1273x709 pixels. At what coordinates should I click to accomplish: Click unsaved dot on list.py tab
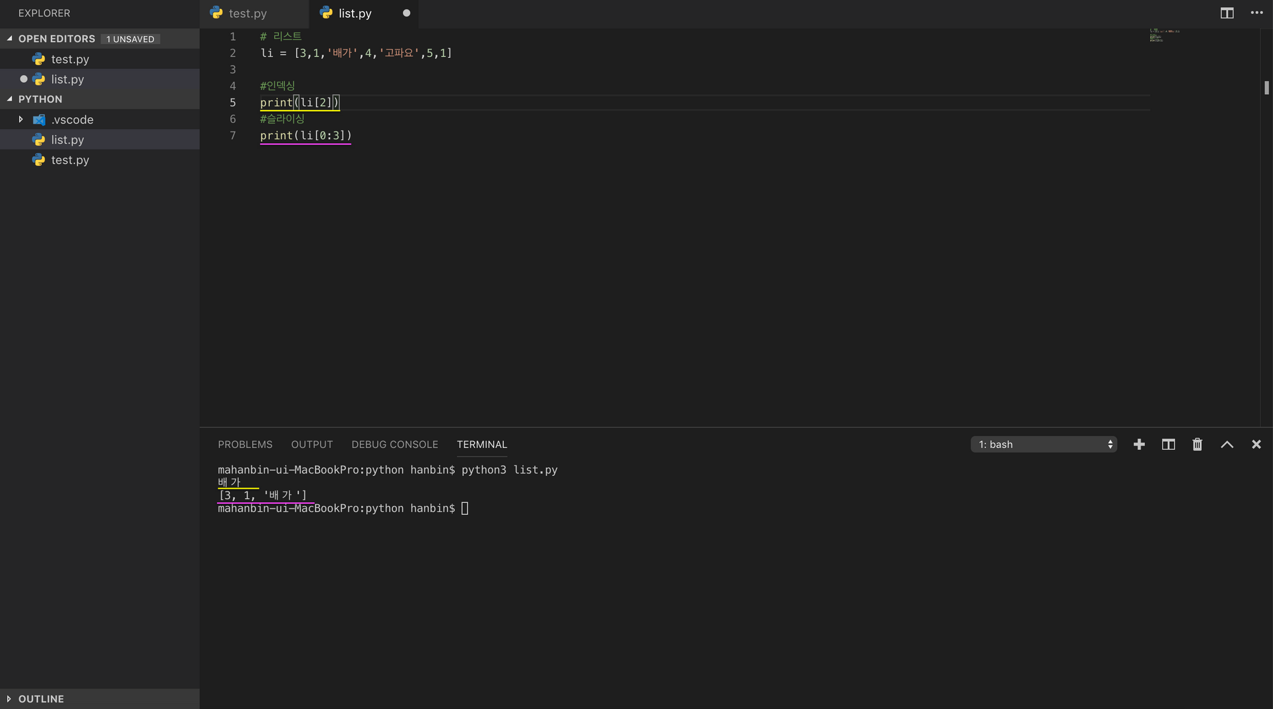coord(406,13)
